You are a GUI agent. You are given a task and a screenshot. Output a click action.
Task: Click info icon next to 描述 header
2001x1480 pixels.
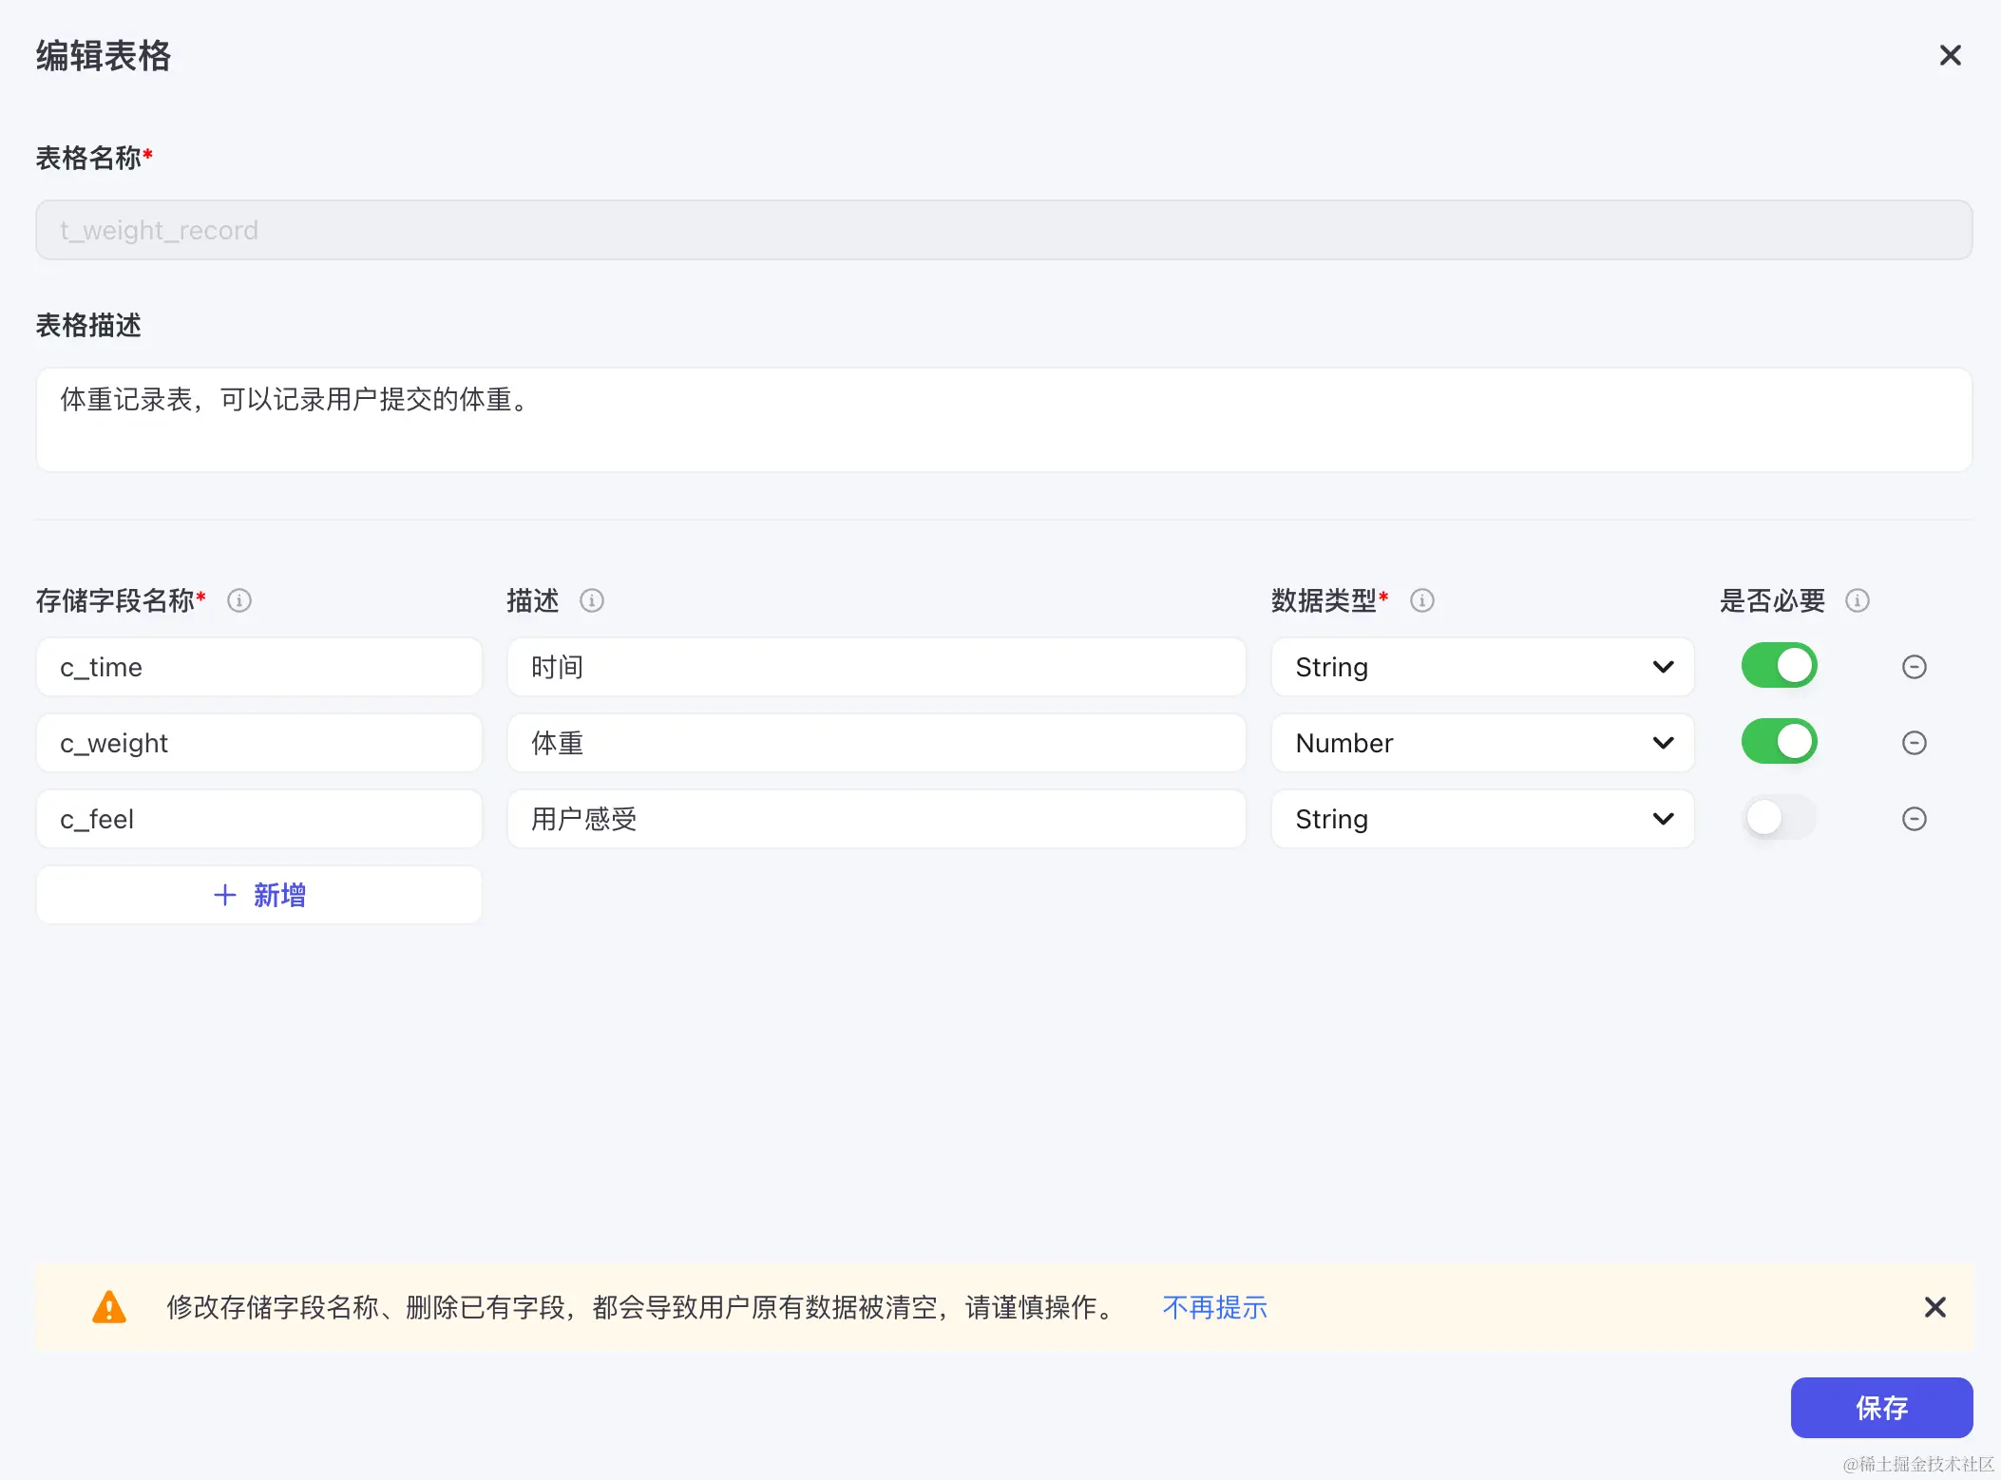click(x=592, y=600)
